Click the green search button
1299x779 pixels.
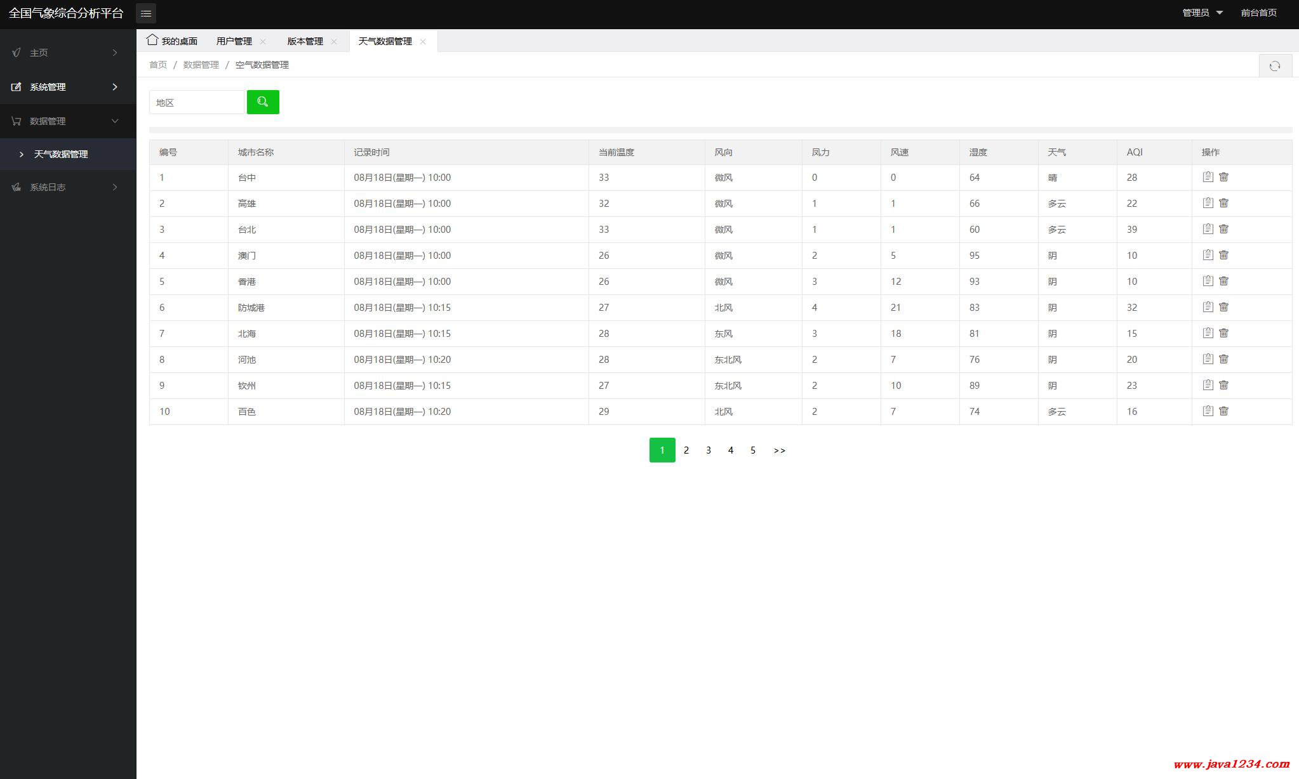pos(263,102)
